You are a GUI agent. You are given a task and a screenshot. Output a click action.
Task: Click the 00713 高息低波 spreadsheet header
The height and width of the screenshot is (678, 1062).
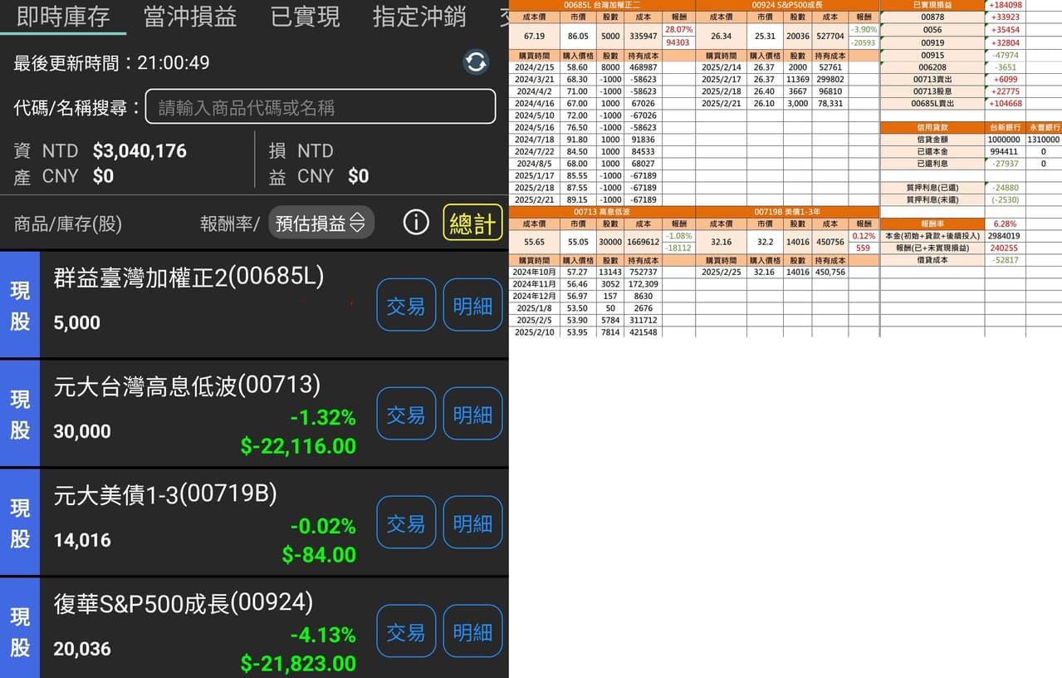pos(601,212)
